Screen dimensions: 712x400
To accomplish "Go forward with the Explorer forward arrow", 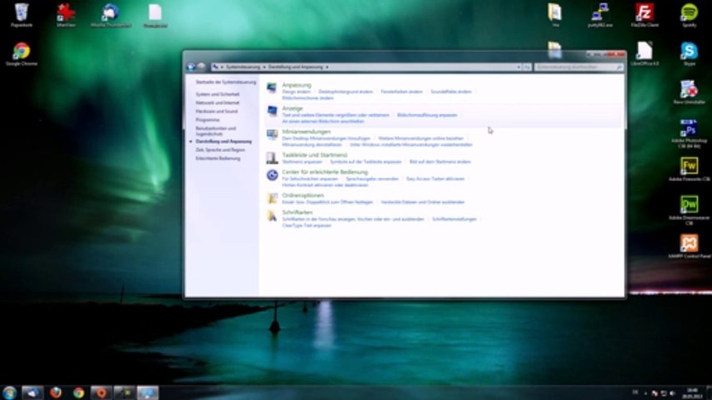I will click(x=201, y=67).
